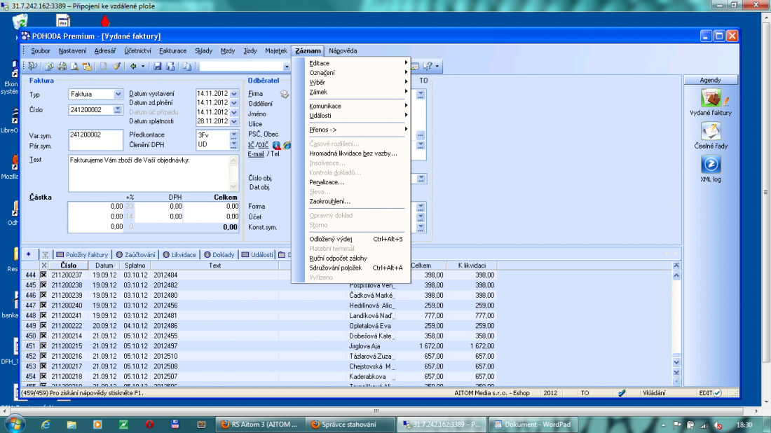This screenshot has height=433, width=771.
Task: Toggle the checkbox in row 447
Action: 43,305
